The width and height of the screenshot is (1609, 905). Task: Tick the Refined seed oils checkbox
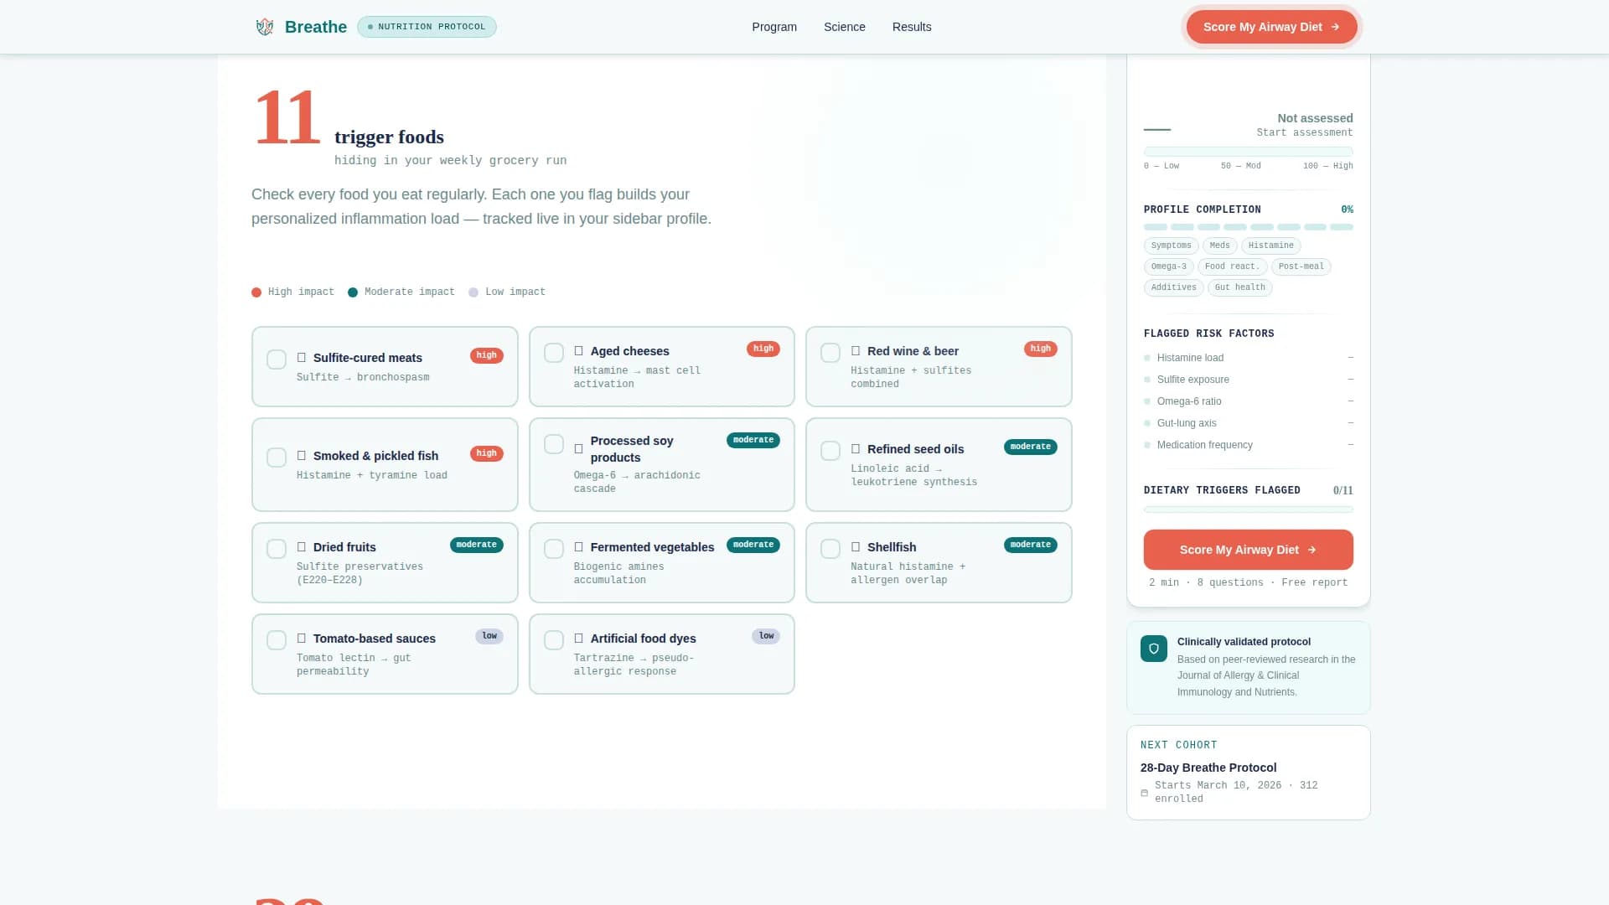pyautogui.click(x=830, y=451)
